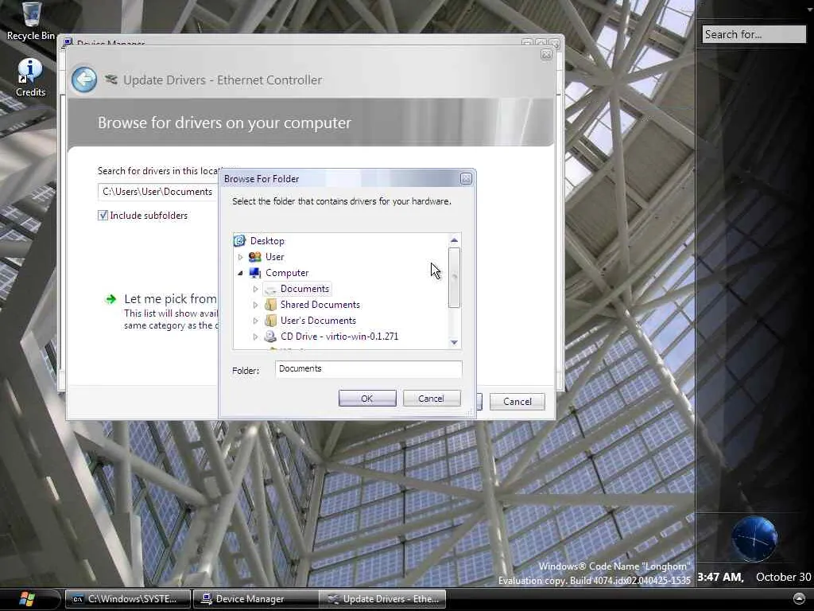
Task: Click the folder tree scroll up arrow
Action: [x=454, y=240]
